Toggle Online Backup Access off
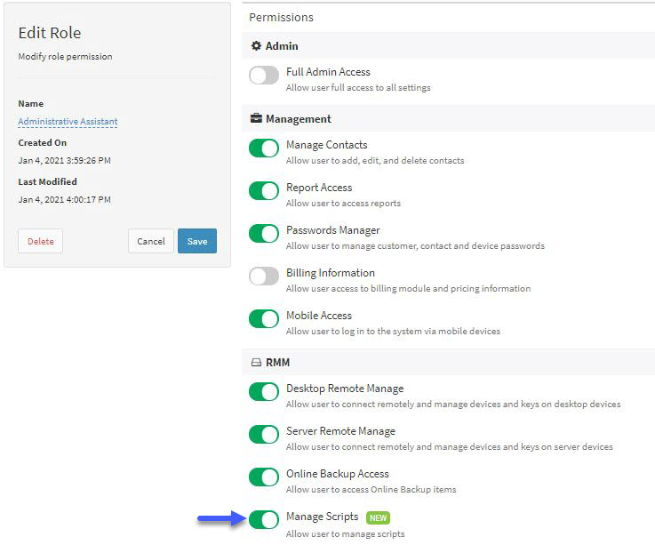Image resolution: width=655 pixels, height=553 pixels. point(264,477)
